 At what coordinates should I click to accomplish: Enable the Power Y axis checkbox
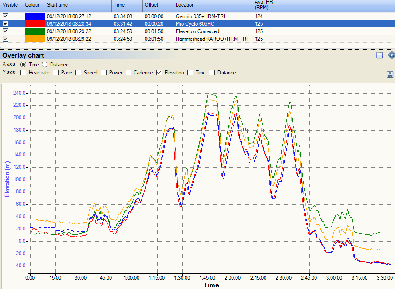(104, 73)
